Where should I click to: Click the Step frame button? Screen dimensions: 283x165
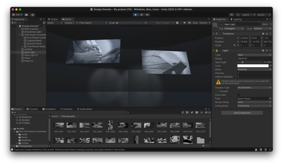click(x=147, y=15)
